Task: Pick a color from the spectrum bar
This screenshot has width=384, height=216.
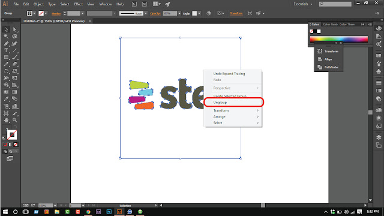Action: point(339,40)
